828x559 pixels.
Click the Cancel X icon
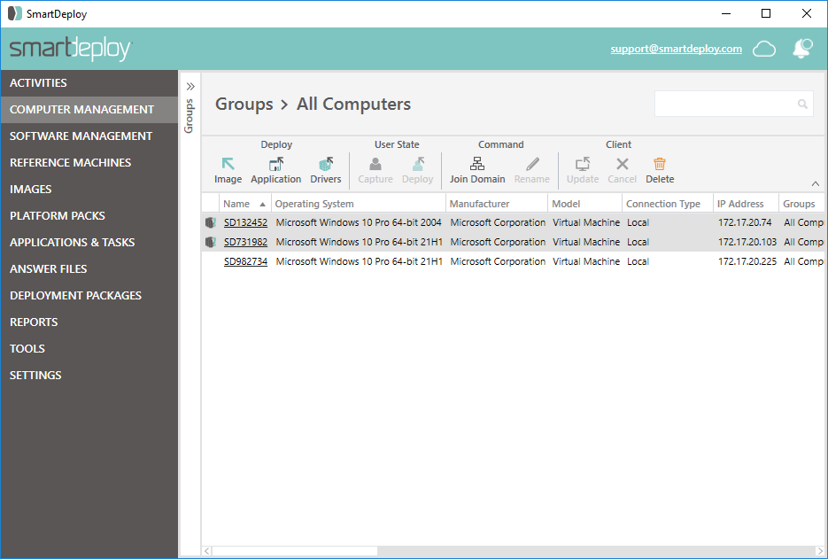pyautogui.click(x=622, y=164)
